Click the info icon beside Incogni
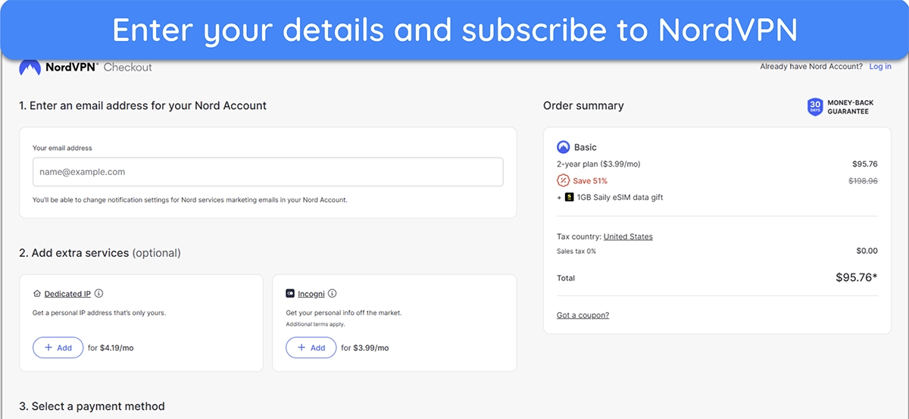Viewport: 909px width, 419px height. click(x=332, y=294)
